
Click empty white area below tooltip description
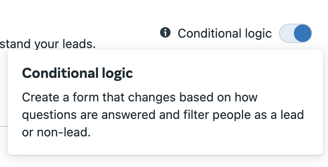165,147
